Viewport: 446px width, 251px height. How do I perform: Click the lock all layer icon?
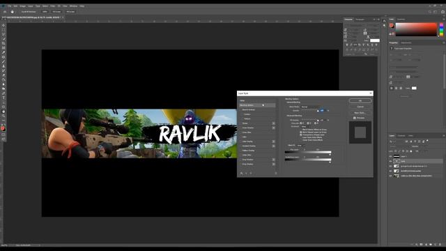click(x=410, y=151)
